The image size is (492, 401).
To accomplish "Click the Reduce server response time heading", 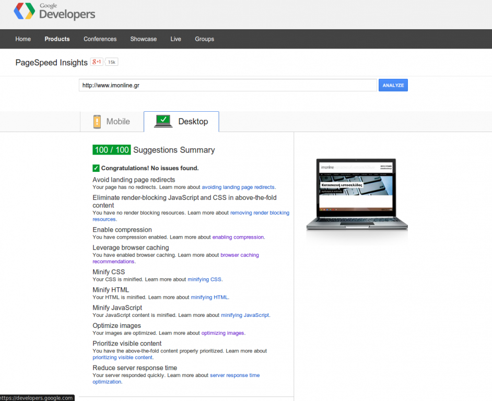I will point(135,368).
